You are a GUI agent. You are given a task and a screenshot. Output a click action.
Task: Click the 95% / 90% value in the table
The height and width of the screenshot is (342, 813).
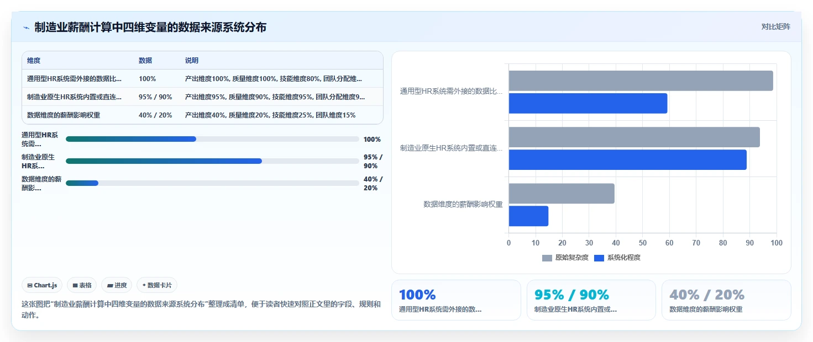tap(155, 97)
